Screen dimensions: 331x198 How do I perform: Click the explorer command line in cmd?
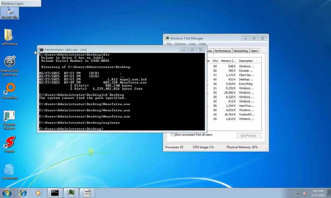(80, 123)
